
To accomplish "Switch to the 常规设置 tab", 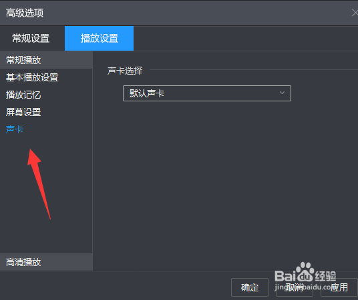I will (31, 38).
